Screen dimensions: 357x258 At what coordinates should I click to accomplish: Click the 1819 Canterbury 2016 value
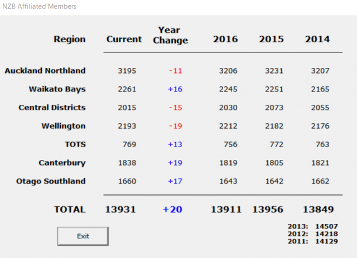coord(228,163)
